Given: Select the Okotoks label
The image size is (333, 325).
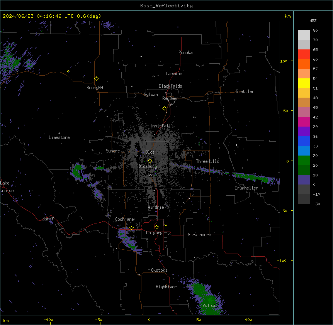Looking at the screenshot, I should [x=159, y=270].
